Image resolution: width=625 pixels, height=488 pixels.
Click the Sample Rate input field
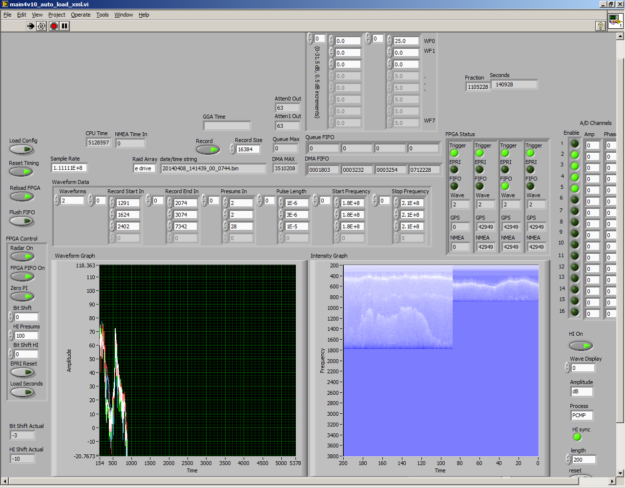tap(69, 168)
